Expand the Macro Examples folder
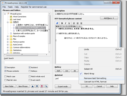Image resolution: width=127 pixels, height=96 pixels. pyautogui.click(x=8, y=36)
